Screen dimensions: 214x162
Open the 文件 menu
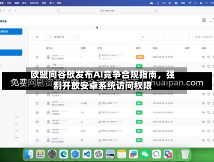tap(9, 3)
